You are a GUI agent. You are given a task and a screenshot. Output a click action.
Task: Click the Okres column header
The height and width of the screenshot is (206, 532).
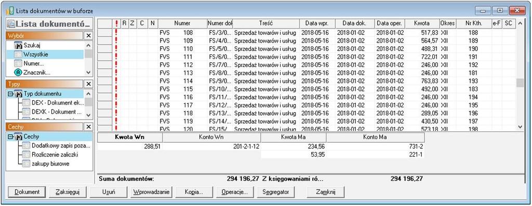pos(447,23)
